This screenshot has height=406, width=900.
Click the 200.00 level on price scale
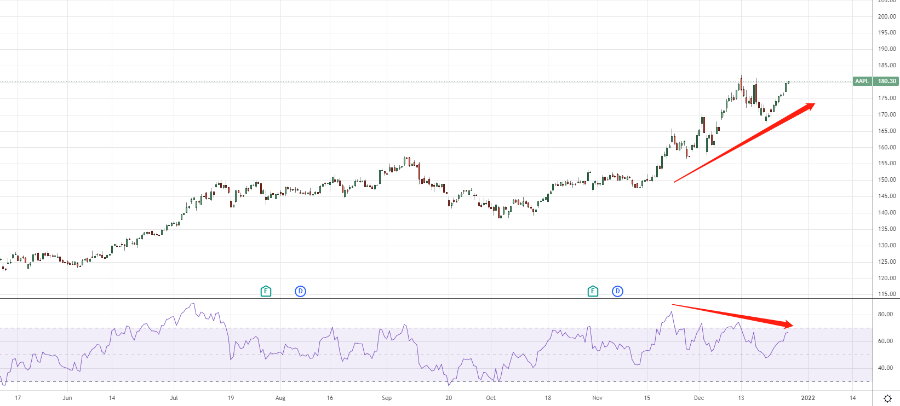pos(887,16)
